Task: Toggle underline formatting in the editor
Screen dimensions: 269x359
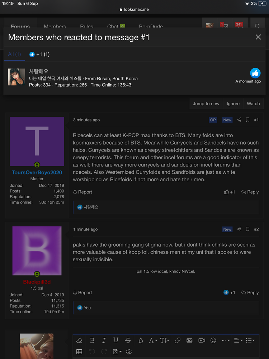Action: 116,340
